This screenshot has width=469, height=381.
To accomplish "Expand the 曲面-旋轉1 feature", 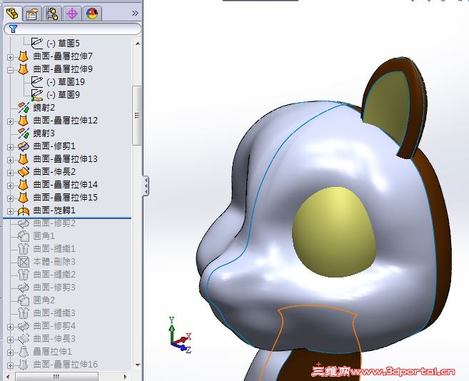I will (x=10, y=211).
